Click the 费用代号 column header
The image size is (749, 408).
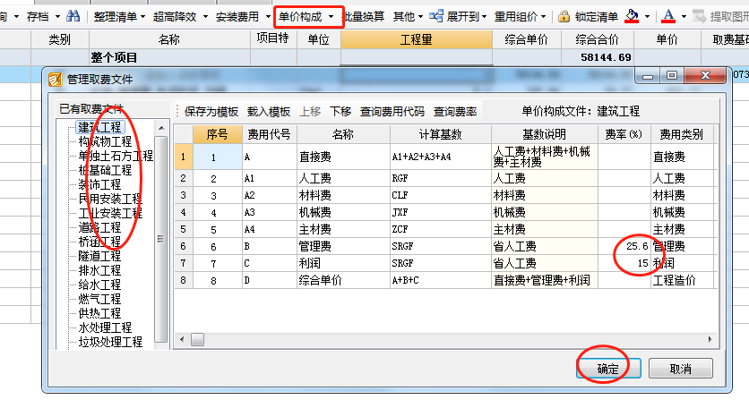[x=269, y=134]
